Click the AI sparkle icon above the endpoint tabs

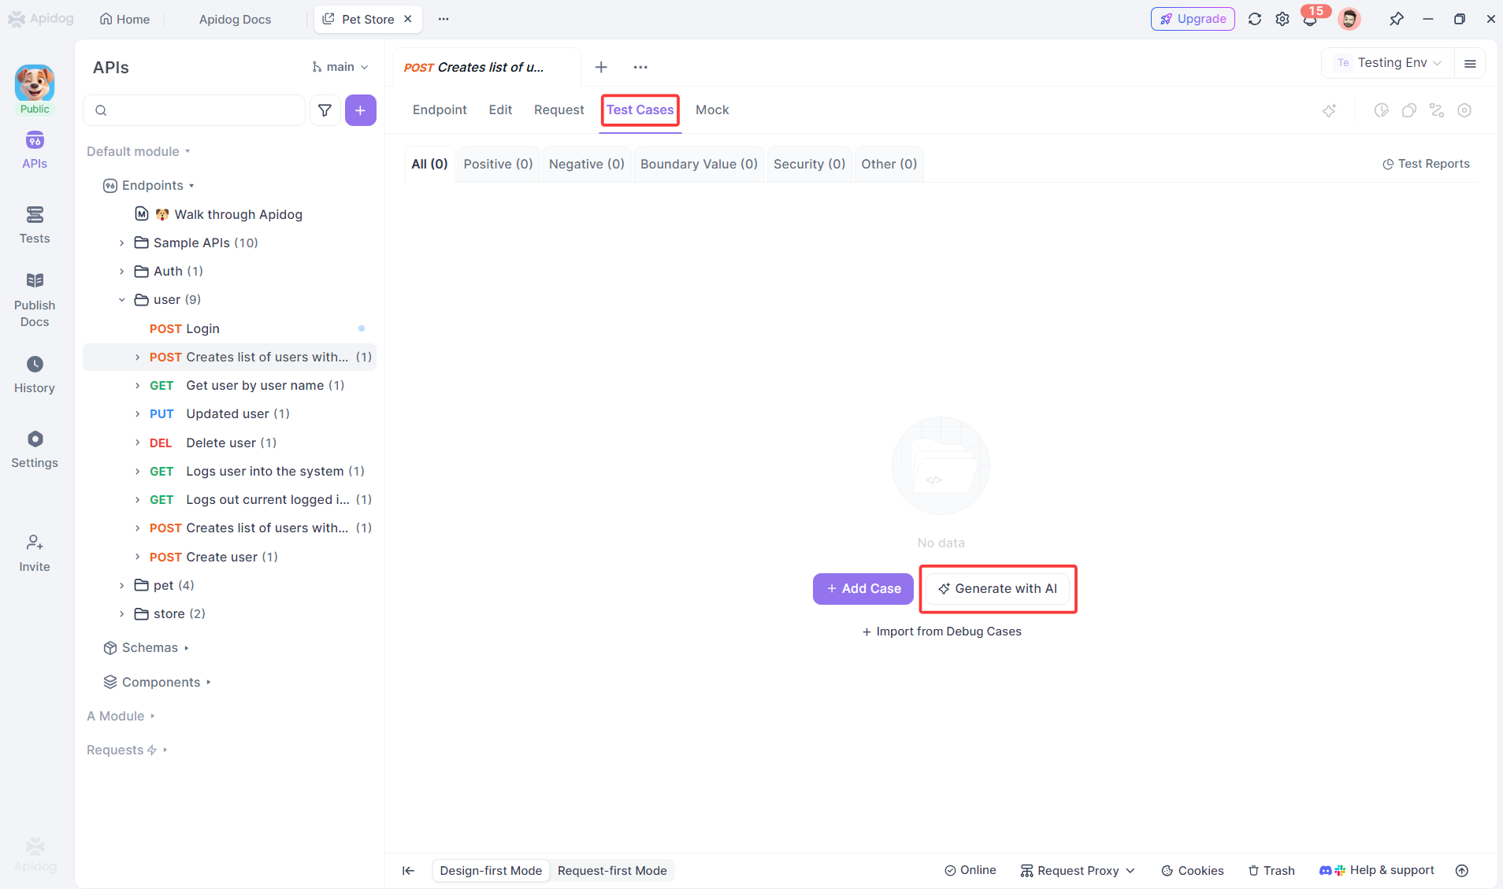click(1330, 110)
